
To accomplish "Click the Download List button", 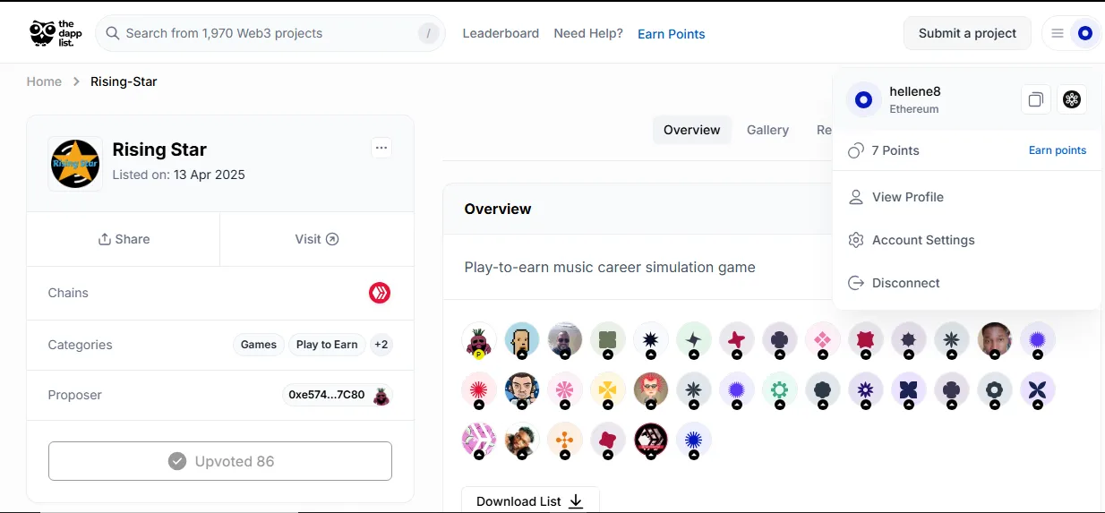I will point(530,501).
